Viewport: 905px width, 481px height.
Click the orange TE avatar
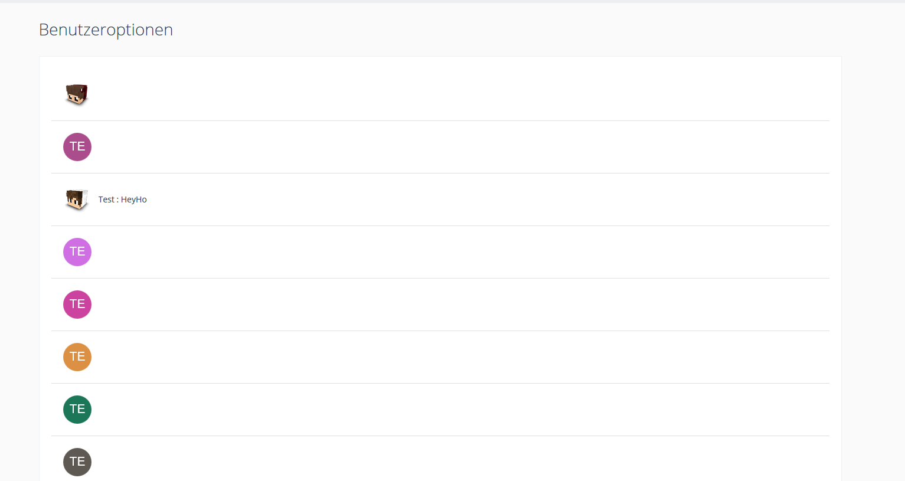pos(77,357)
